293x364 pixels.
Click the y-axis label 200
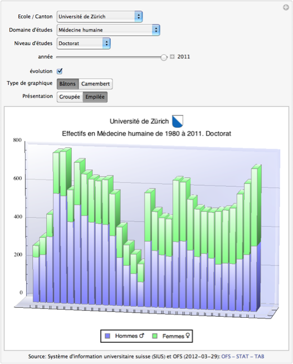point(17,255)
